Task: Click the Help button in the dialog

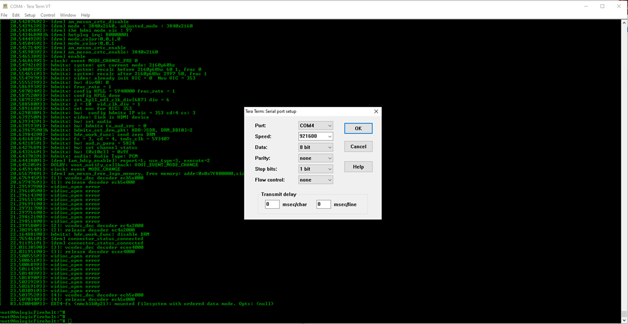Action: (358, 167)
